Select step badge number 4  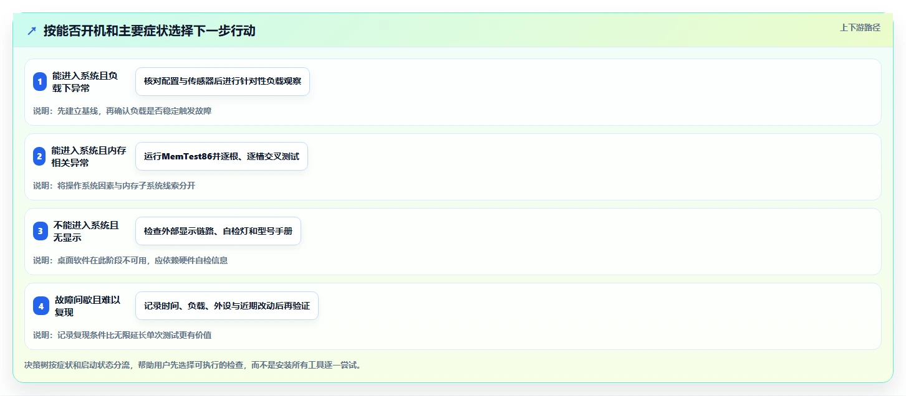click(40, 306)
